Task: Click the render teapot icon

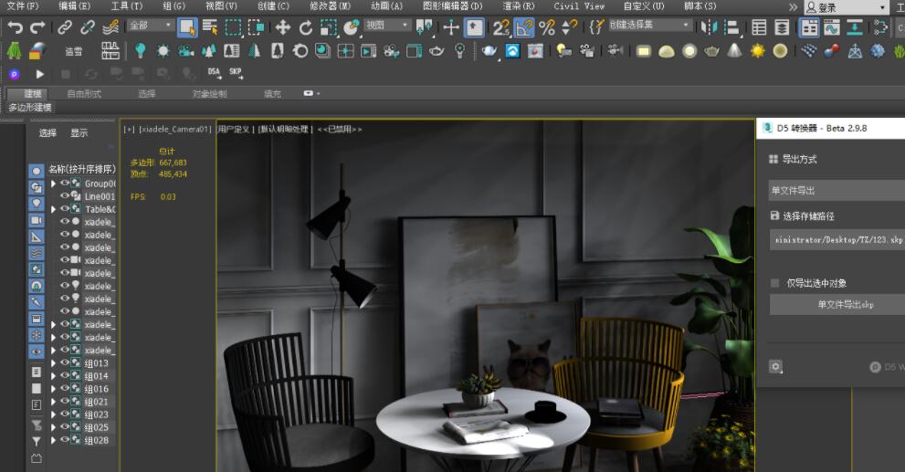Action: tap(489, 51)
